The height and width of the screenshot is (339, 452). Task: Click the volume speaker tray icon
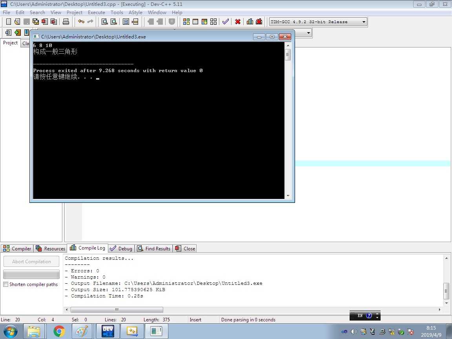[x=354, y=332]
